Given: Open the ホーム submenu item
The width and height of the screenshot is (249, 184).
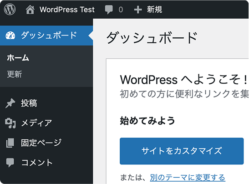Looking at the screenshot, I should [x=18, y=57].
